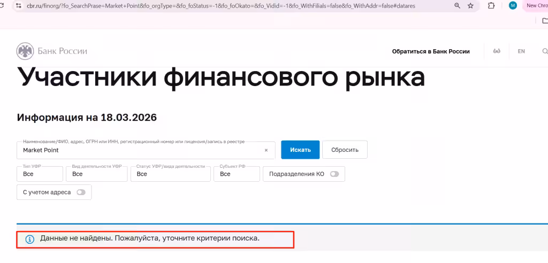Image resolution: width=548 pixels, height=263 pixels.
Task: Open the Статус УФР/вида деятельности dropdown
Action: pyautogui.click(x=171, y=174)
